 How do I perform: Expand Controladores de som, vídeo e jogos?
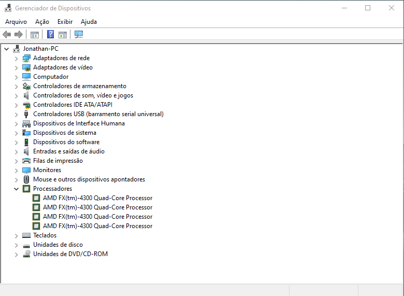pyautogui.click(x=17, y=96)
